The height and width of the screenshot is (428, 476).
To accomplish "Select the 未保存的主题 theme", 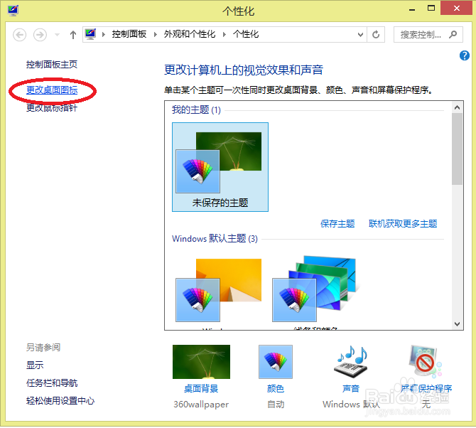I will tap(220, 167).
